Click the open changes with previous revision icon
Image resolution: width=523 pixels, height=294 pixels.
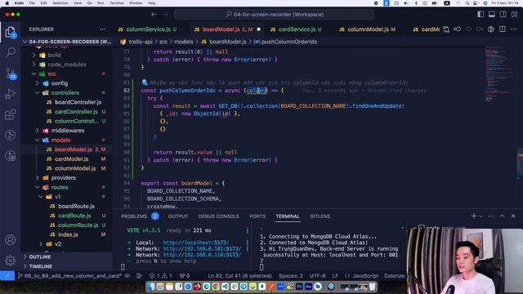(x=458, y=29)
